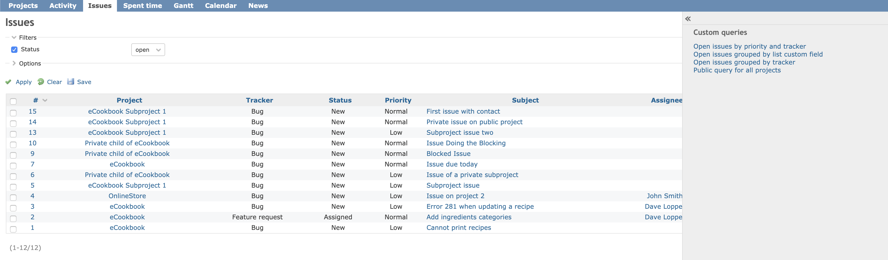888x260 pixels.
Task: Sort by the Subject column header
Action: click(525, 100)
